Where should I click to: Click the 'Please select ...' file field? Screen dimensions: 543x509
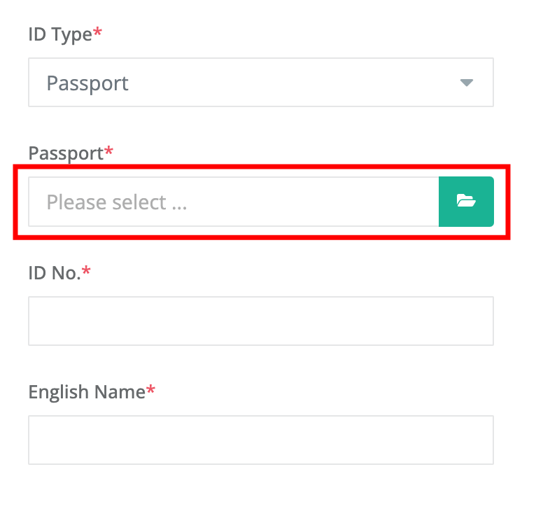[x=234, y=202]
